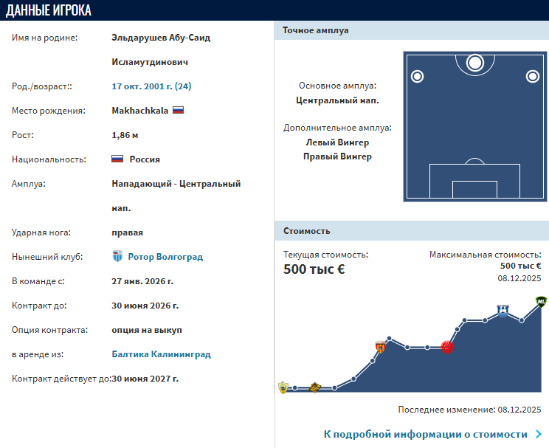Click the red-yellow striped crest on the chart

click(x=381, y=348)
